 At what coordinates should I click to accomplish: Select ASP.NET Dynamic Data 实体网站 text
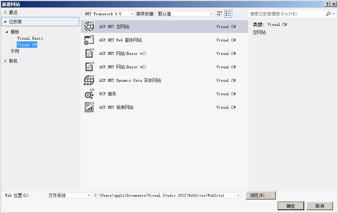(130, 80)
